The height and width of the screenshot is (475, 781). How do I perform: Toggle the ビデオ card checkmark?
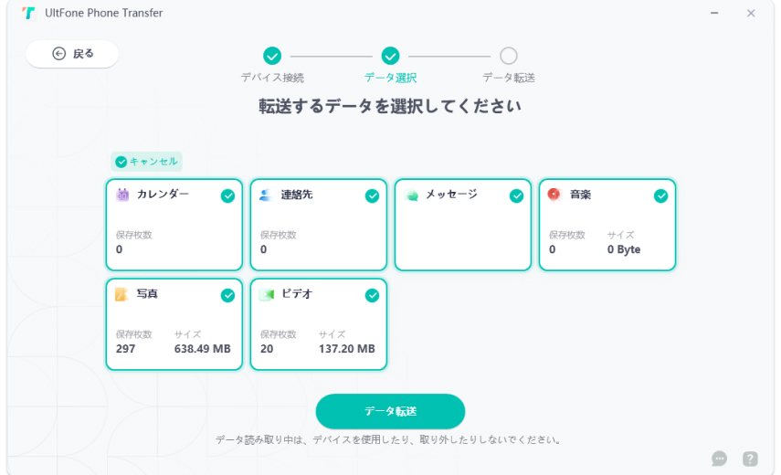372,295
